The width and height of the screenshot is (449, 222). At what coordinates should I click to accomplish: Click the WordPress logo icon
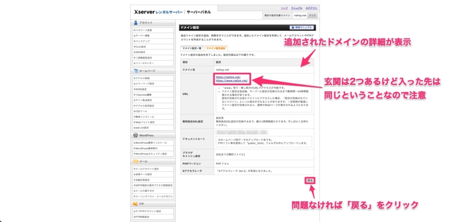click(135, 135)
